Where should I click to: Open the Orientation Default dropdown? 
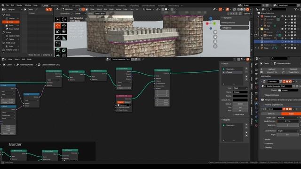coord(79,14)
